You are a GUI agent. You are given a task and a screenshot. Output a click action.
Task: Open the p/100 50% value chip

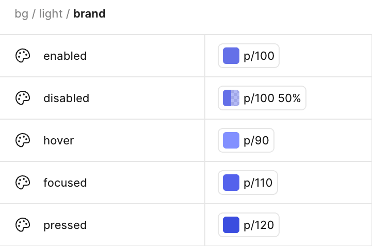click(x=272, y=98)
